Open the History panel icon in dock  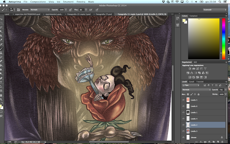[x=178, y=18]
